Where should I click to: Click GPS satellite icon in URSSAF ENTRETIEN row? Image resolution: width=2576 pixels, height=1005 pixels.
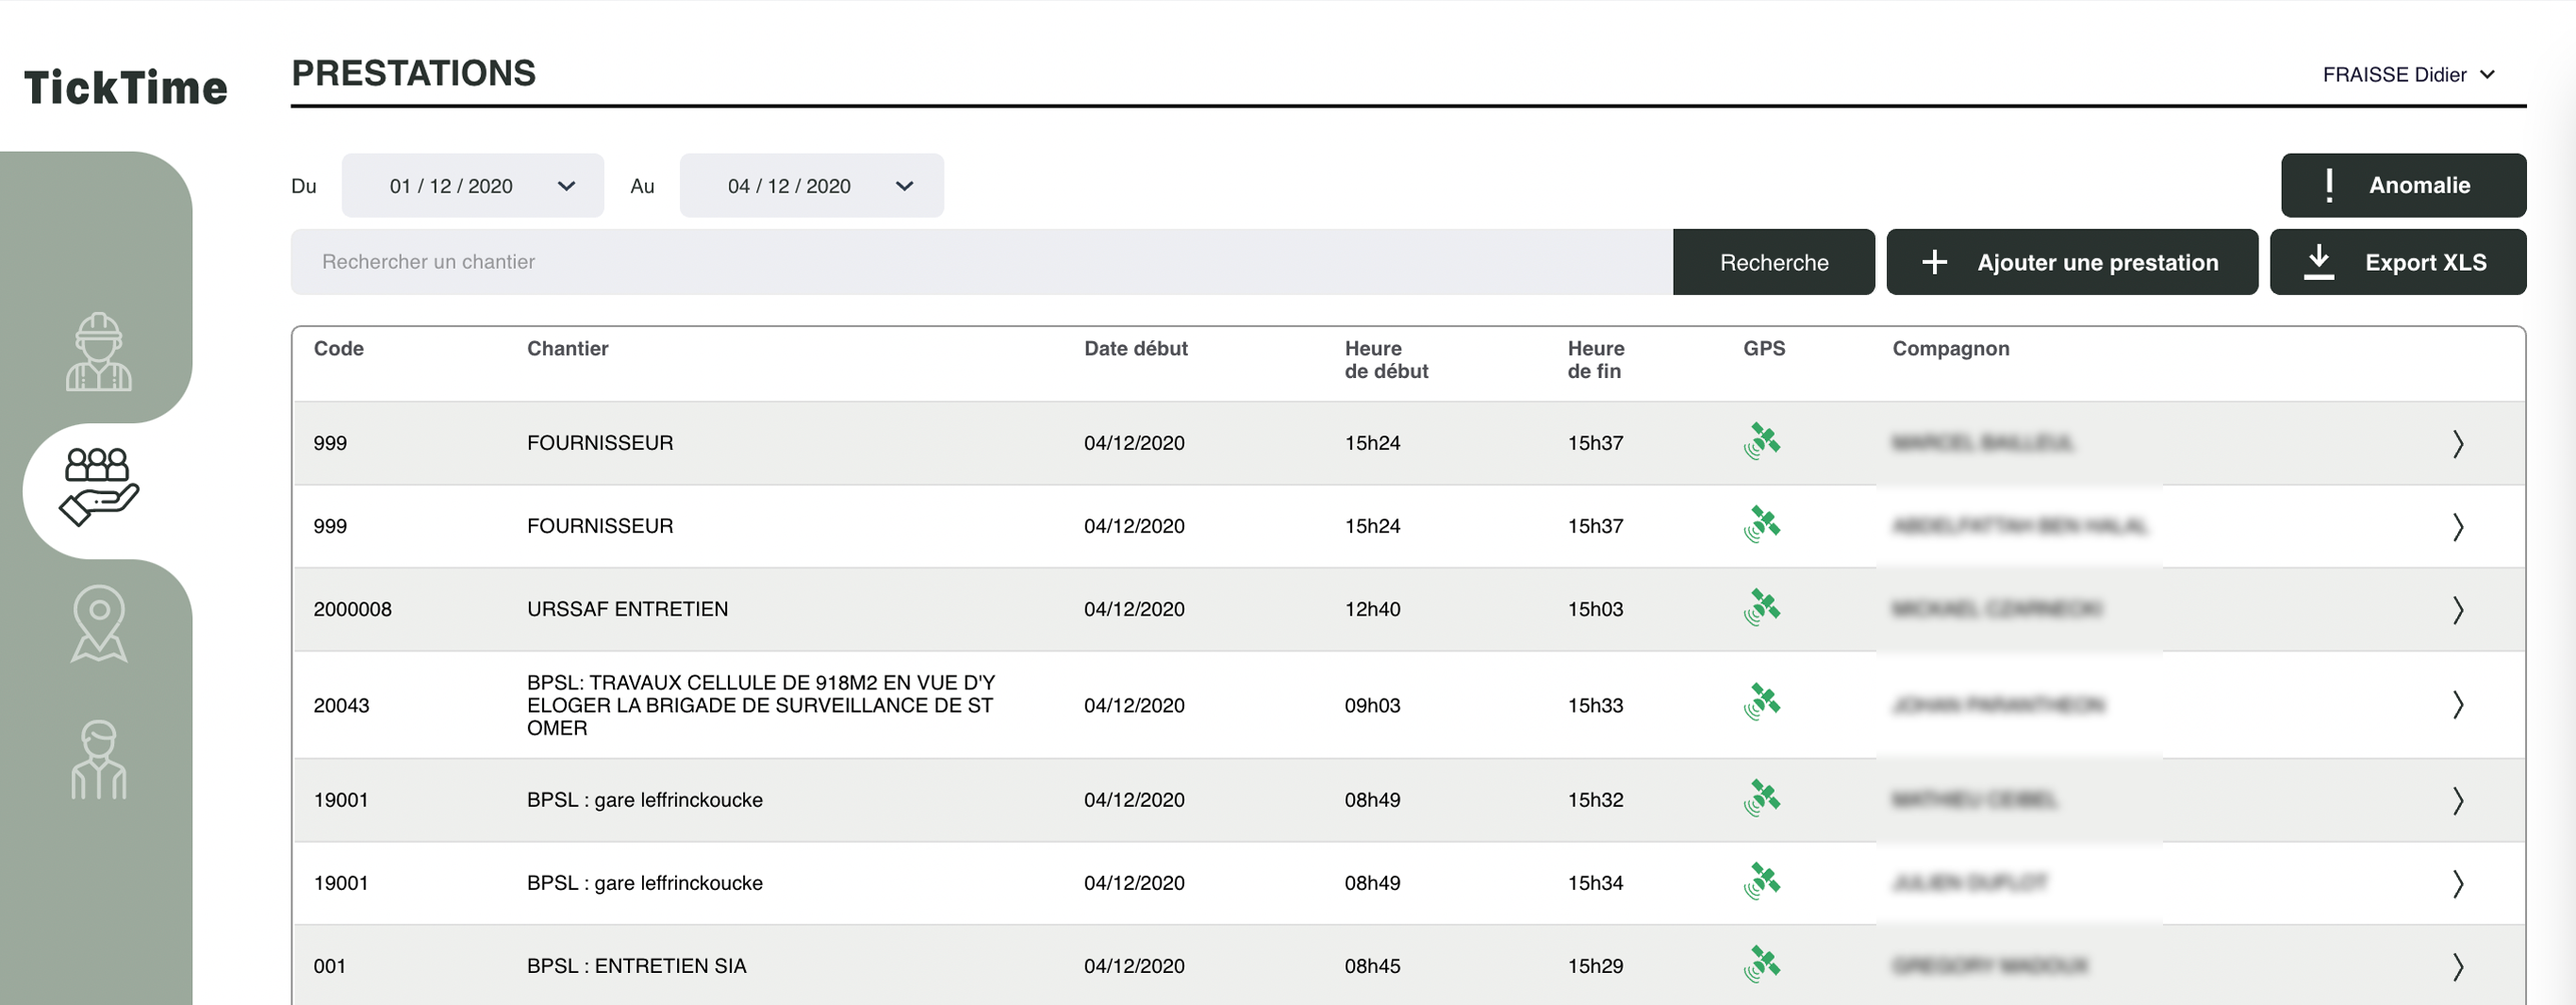point(1762,607)
